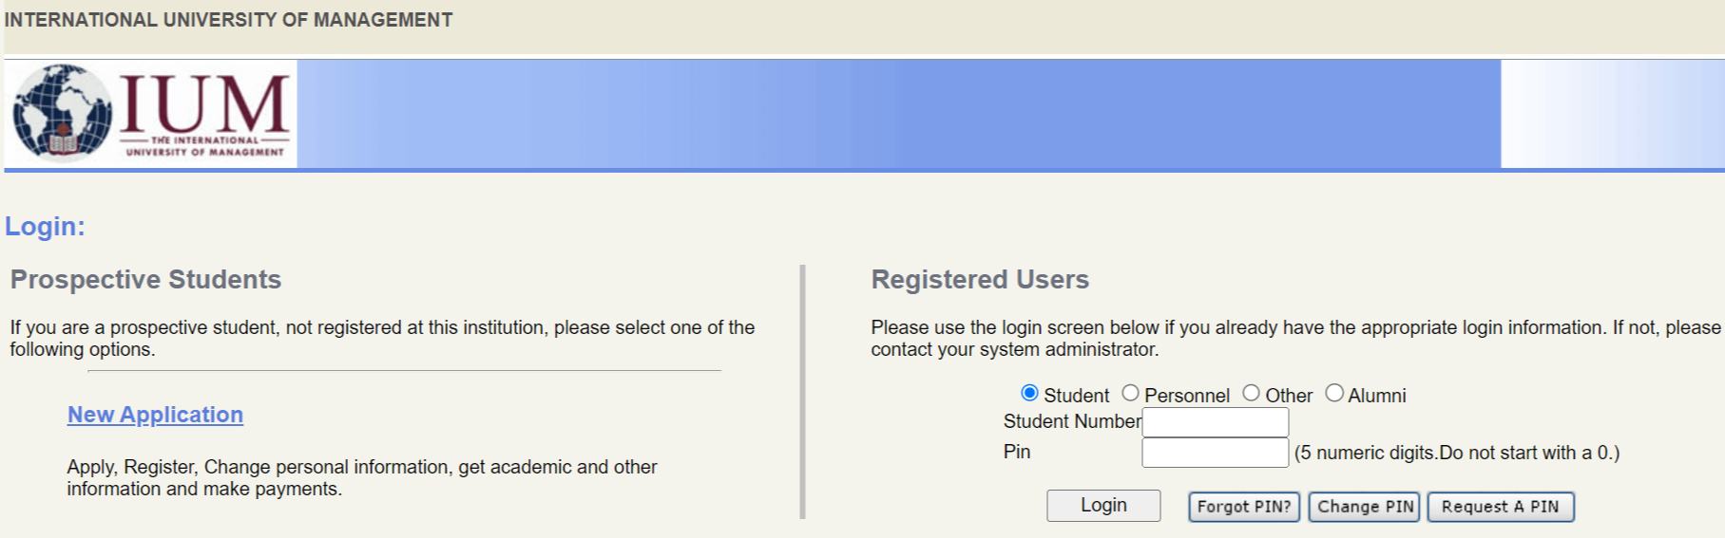
Task: Click the Apply, Register description text
Action: 361,477
